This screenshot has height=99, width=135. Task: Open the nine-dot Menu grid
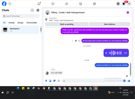click(x=118, y=4)
